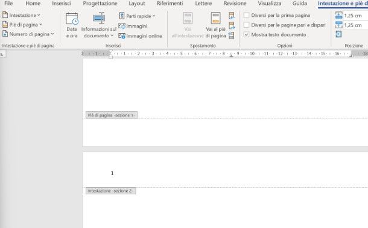368x228 pixels.
Task: Open the Guida tab
Action: point(300,4)
